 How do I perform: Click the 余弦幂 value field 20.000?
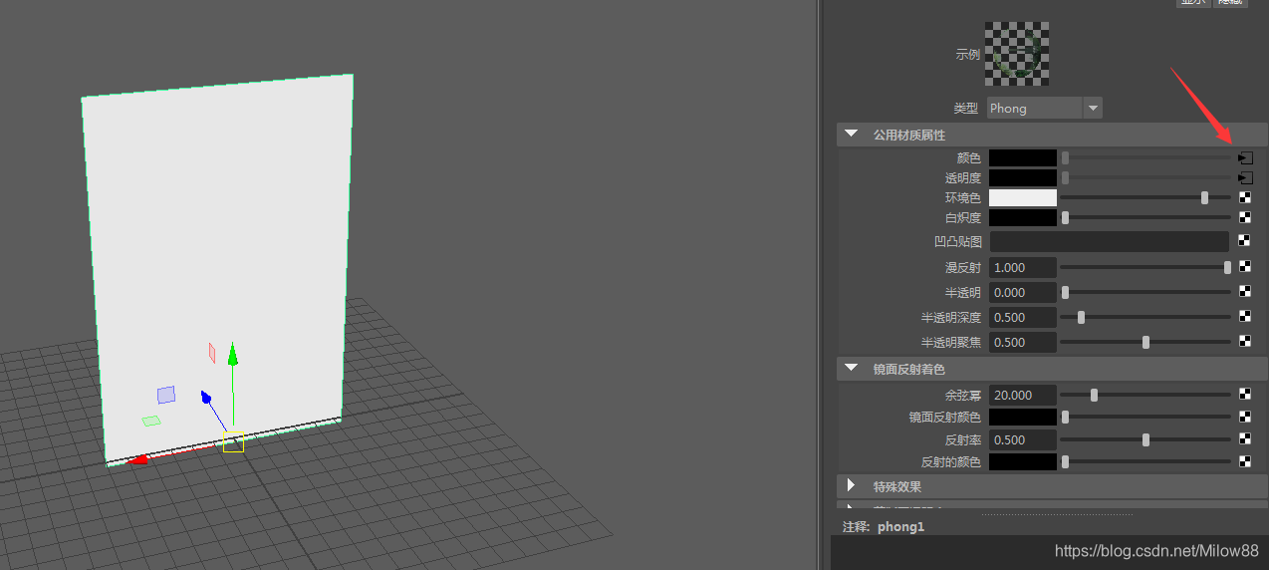click(1022, 395)
